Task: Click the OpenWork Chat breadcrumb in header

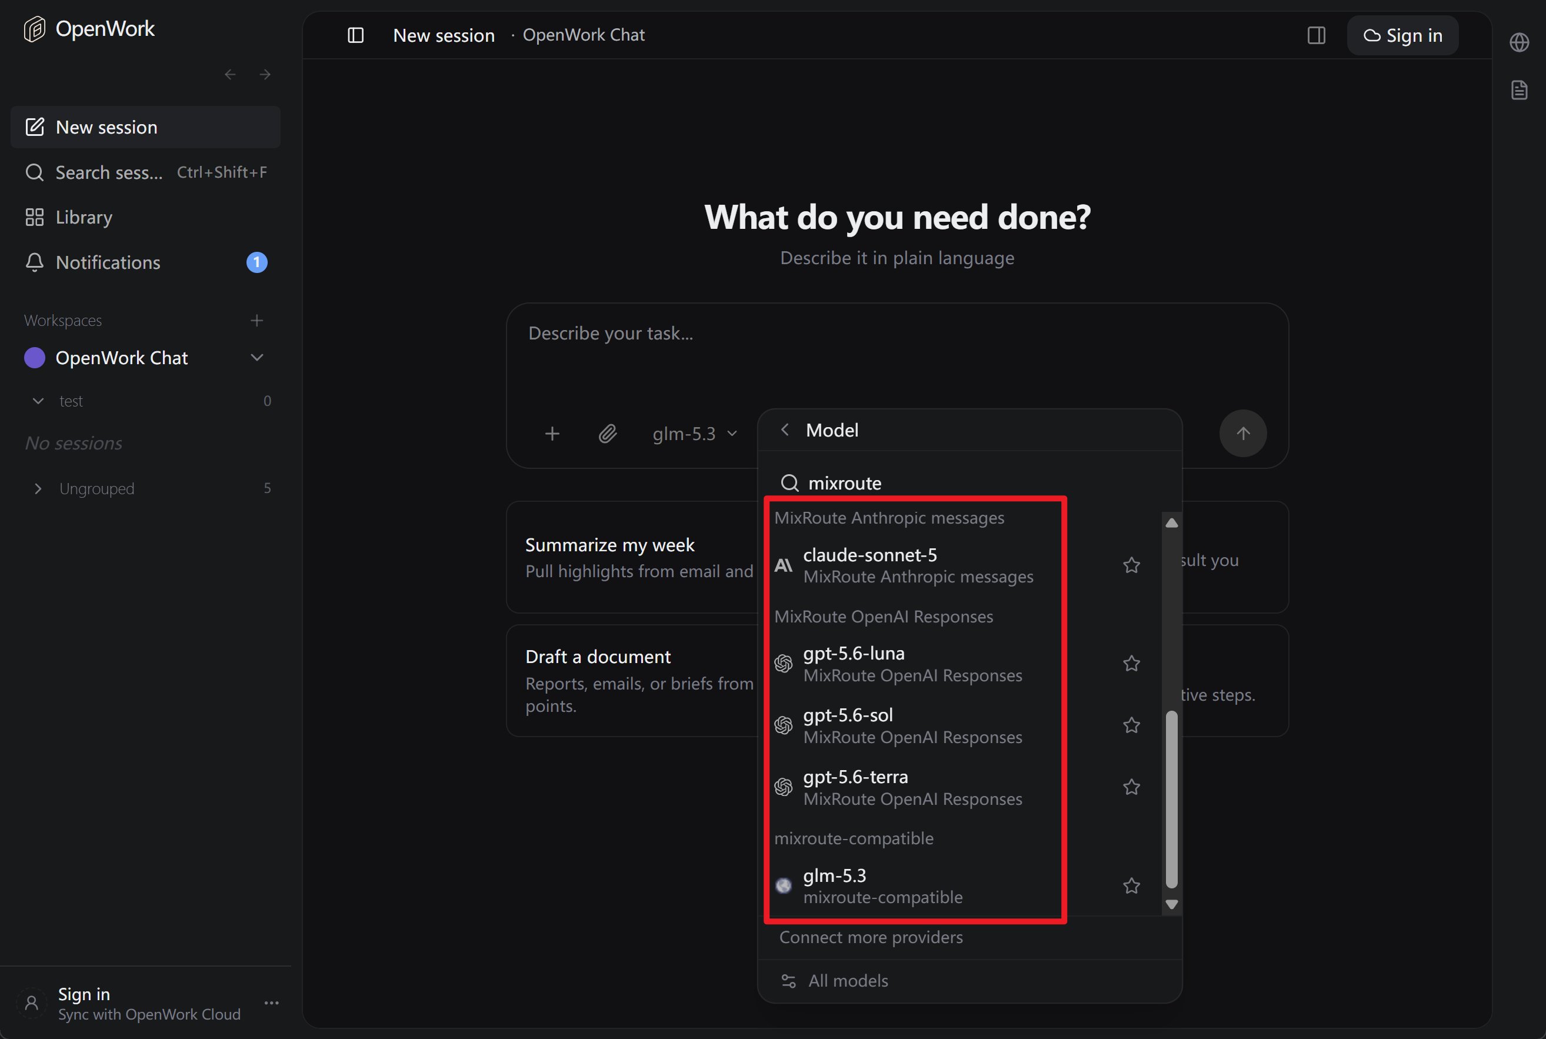Action: pyautogui.click(x=584, y=35)
